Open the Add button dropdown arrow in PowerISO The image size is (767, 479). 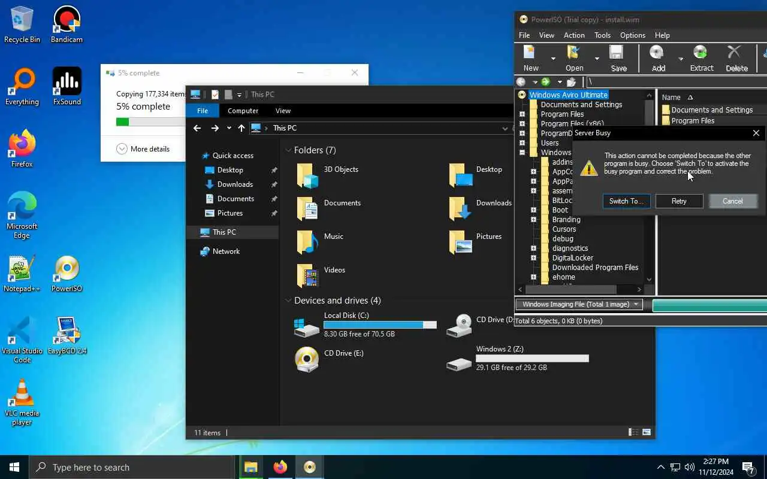click(x=680, y=59)
